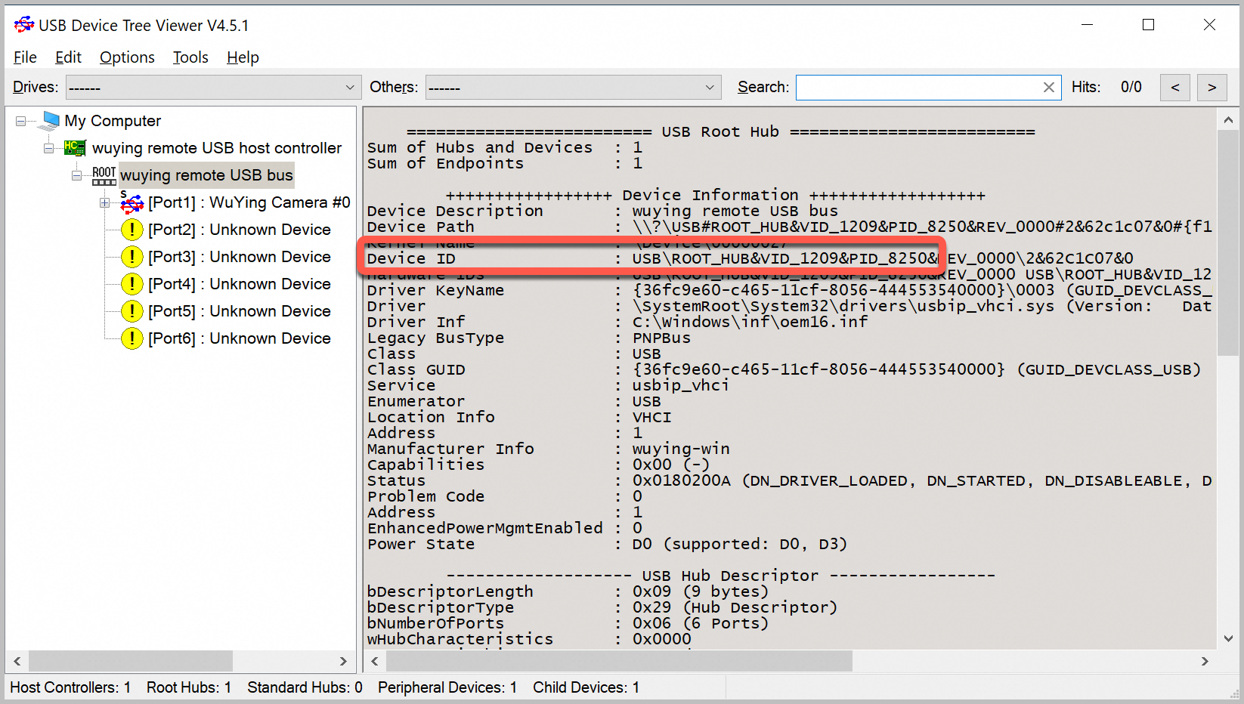
Task: Collapse the My Computer tree node
Action: (x=21, y=121)
